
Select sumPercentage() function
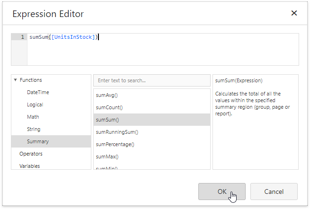click(115, 144)
